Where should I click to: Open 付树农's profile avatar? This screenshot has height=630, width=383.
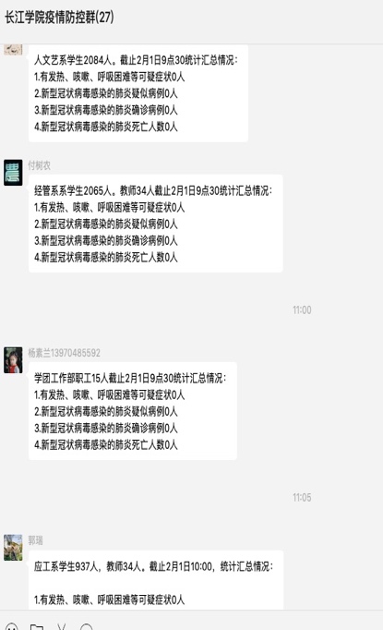pos(13,173)
